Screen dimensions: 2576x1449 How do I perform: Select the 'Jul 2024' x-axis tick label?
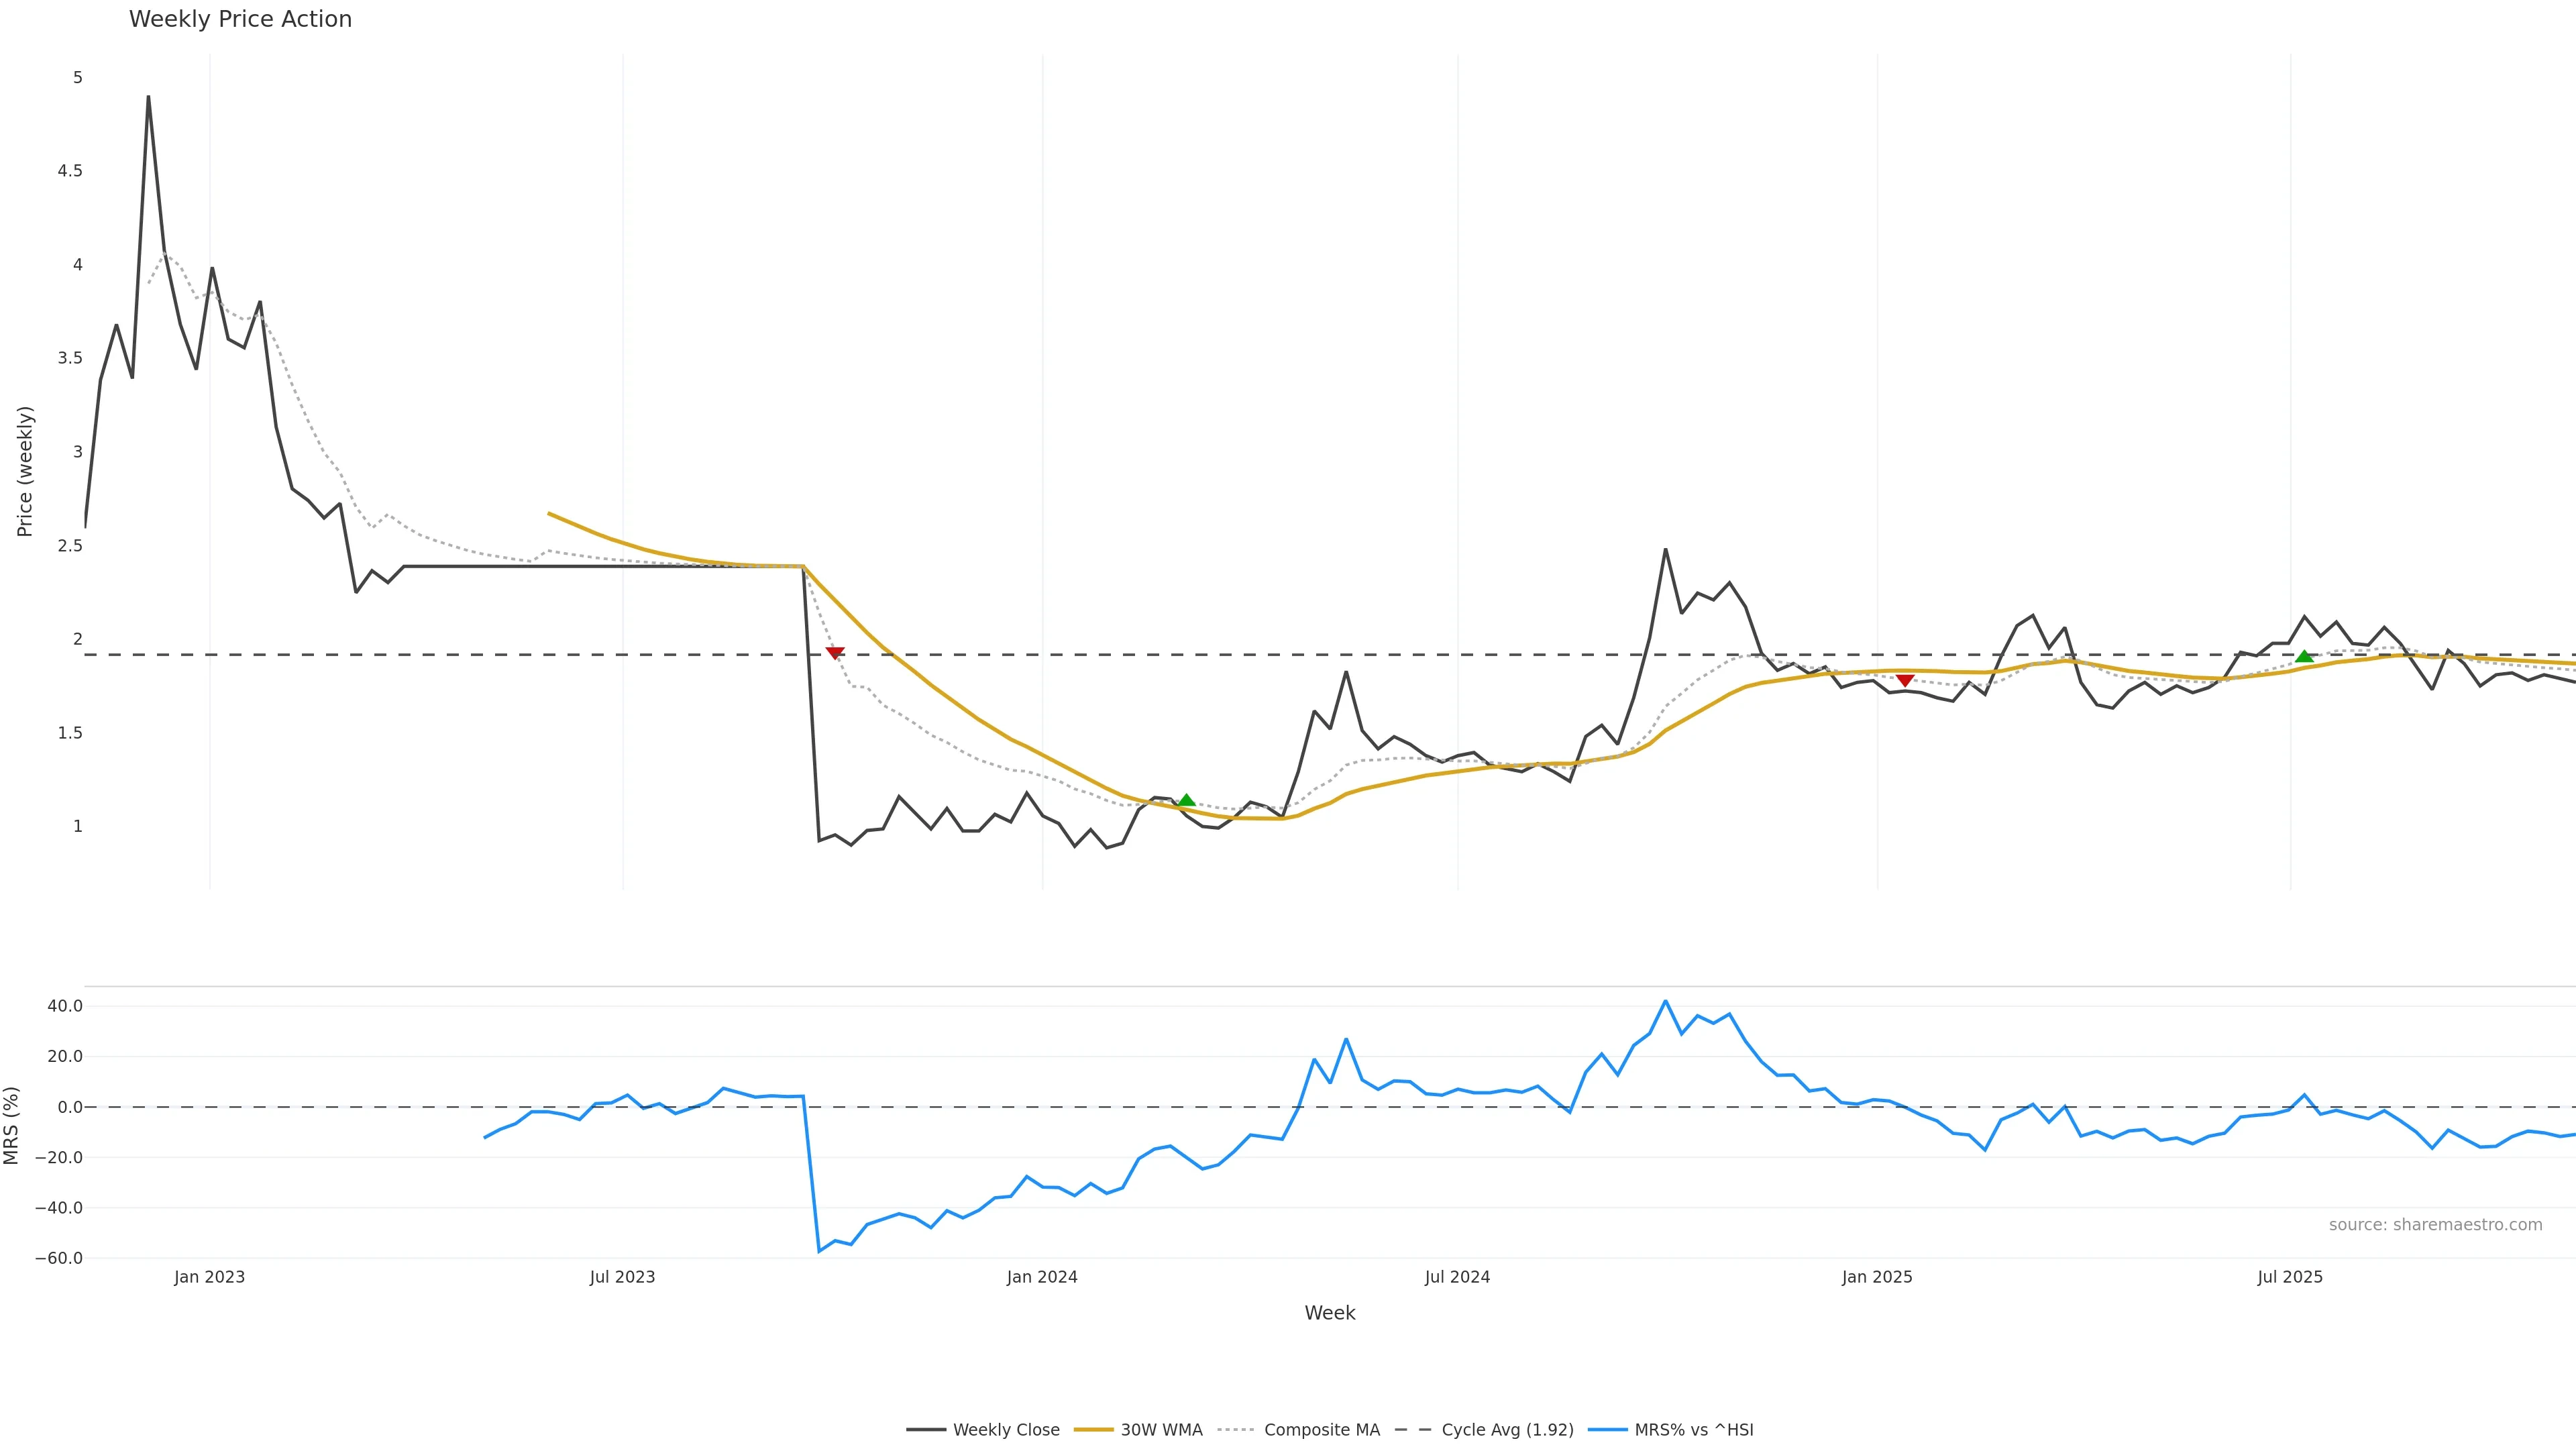(1457, 1277)
